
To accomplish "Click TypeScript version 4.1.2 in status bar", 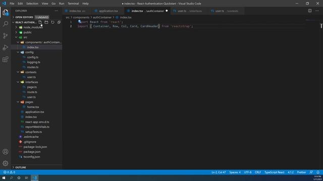I will point(291,172).
